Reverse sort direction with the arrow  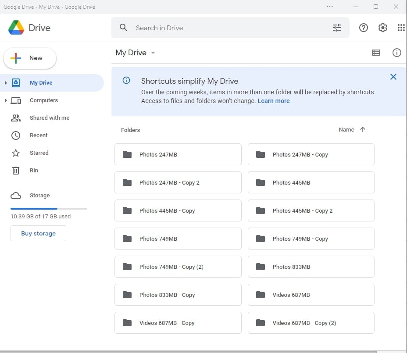pyautogui.click(x=363, y=129)
